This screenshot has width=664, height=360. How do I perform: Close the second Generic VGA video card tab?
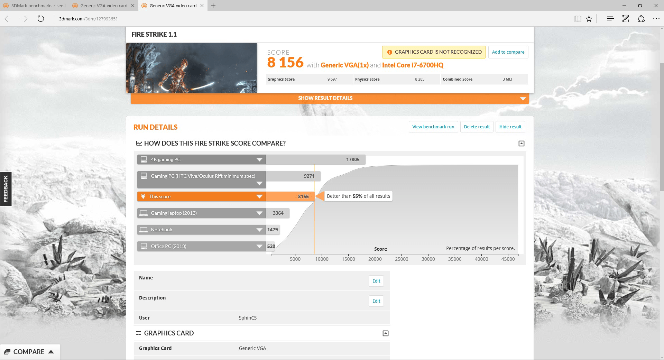point(133,6)
